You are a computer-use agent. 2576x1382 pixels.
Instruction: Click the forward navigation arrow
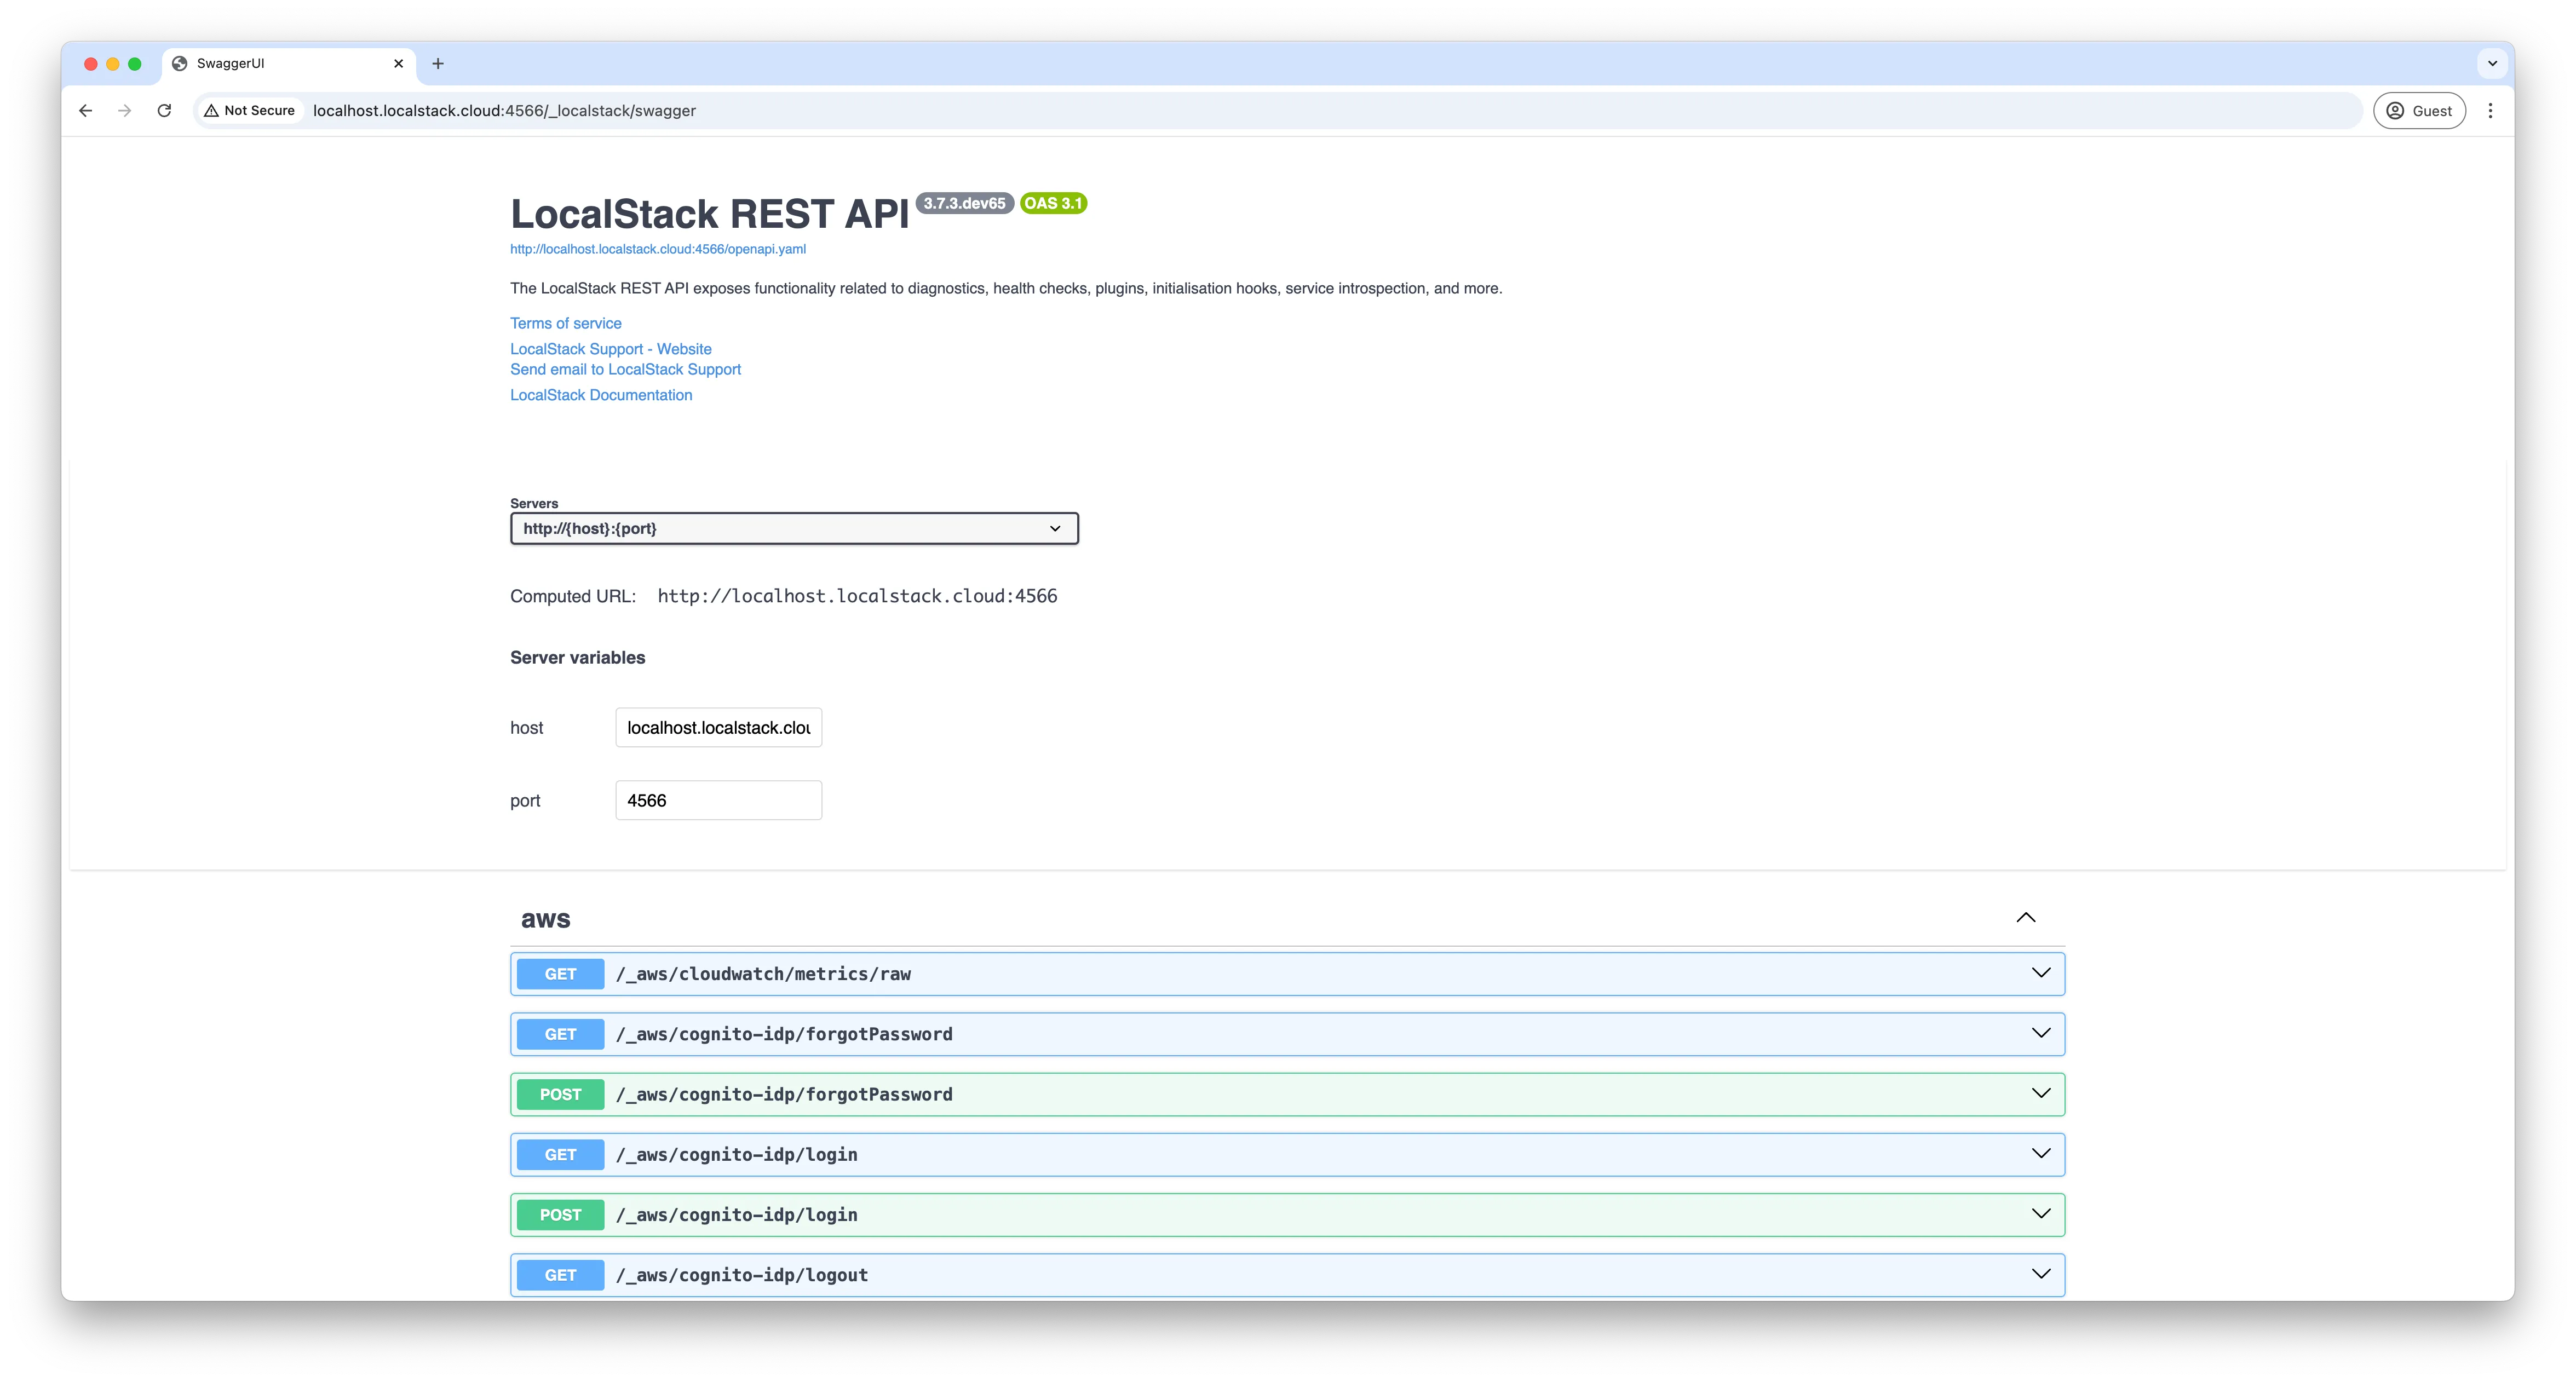[124, 110]
